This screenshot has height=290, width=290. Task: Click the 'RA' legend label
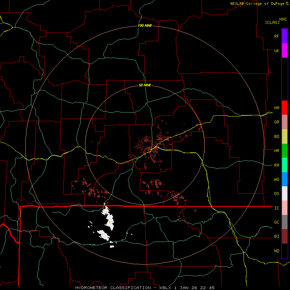(x=276, y=165)
